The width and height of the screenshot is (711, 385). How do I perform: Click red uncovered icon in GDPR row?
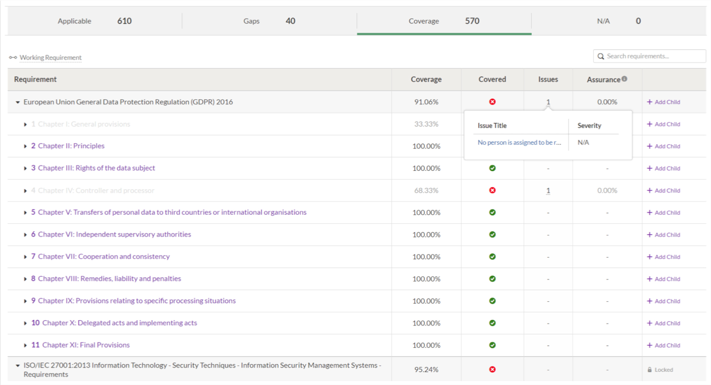[x=492, y=102]
